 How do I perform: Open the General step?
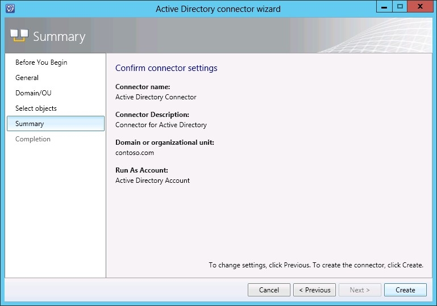point(27,78)
